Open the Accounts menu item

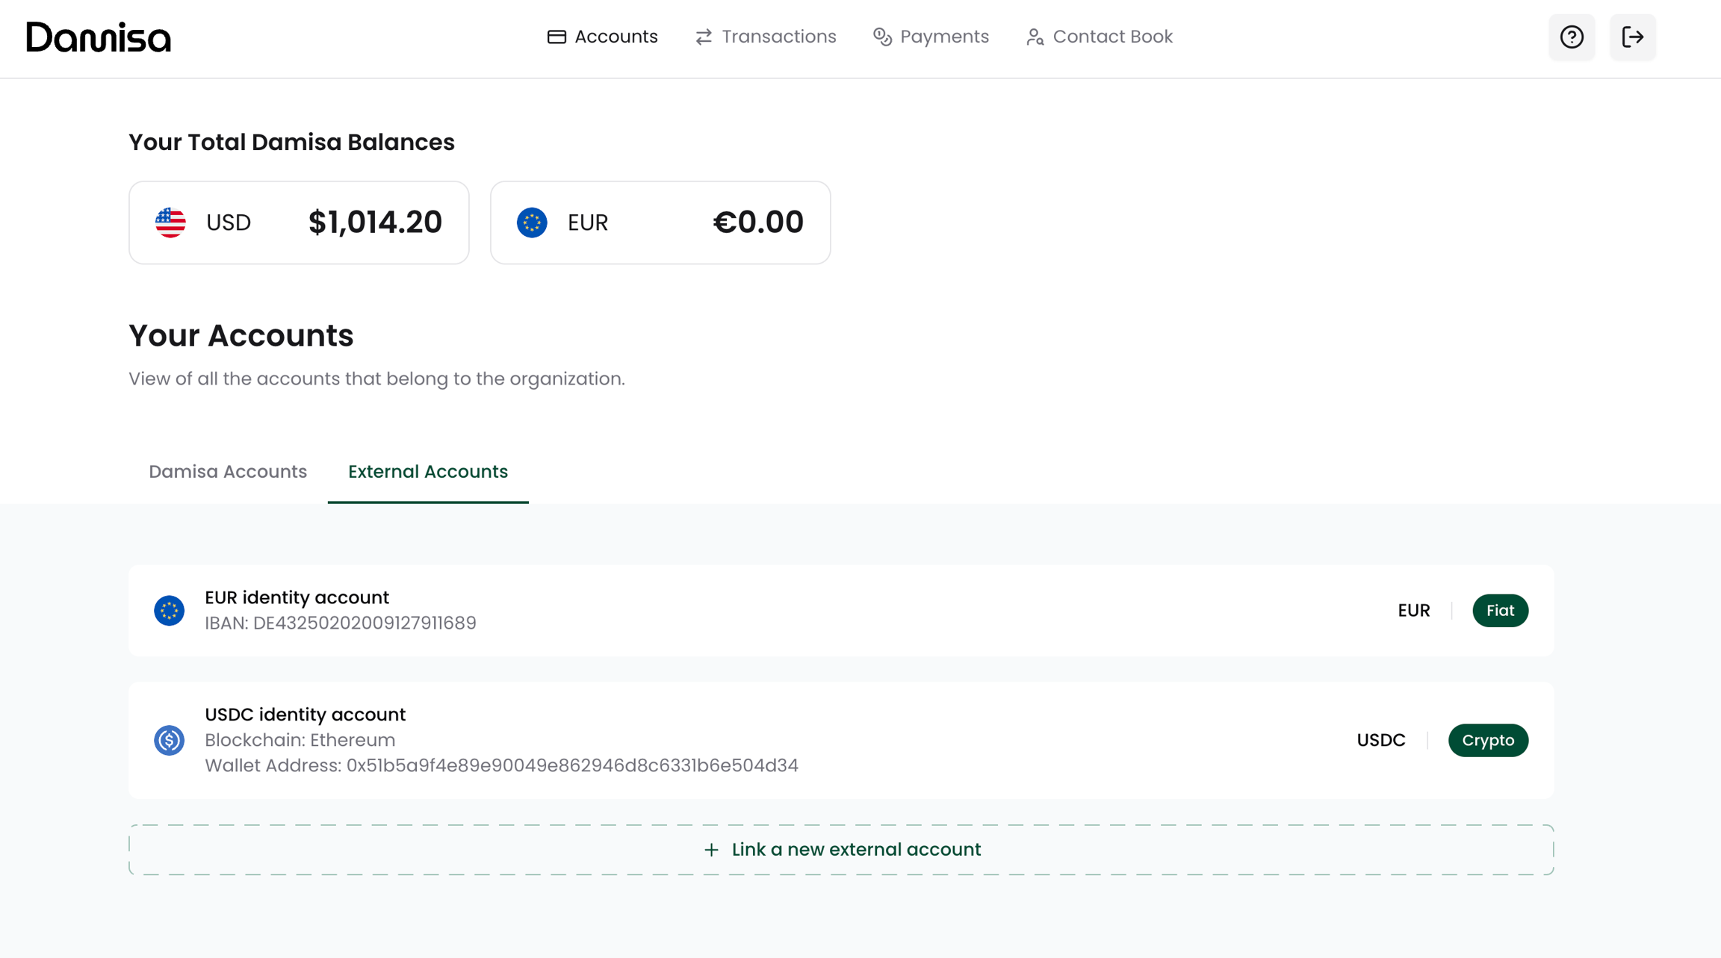pyautogui.click(x=602, y=37)
